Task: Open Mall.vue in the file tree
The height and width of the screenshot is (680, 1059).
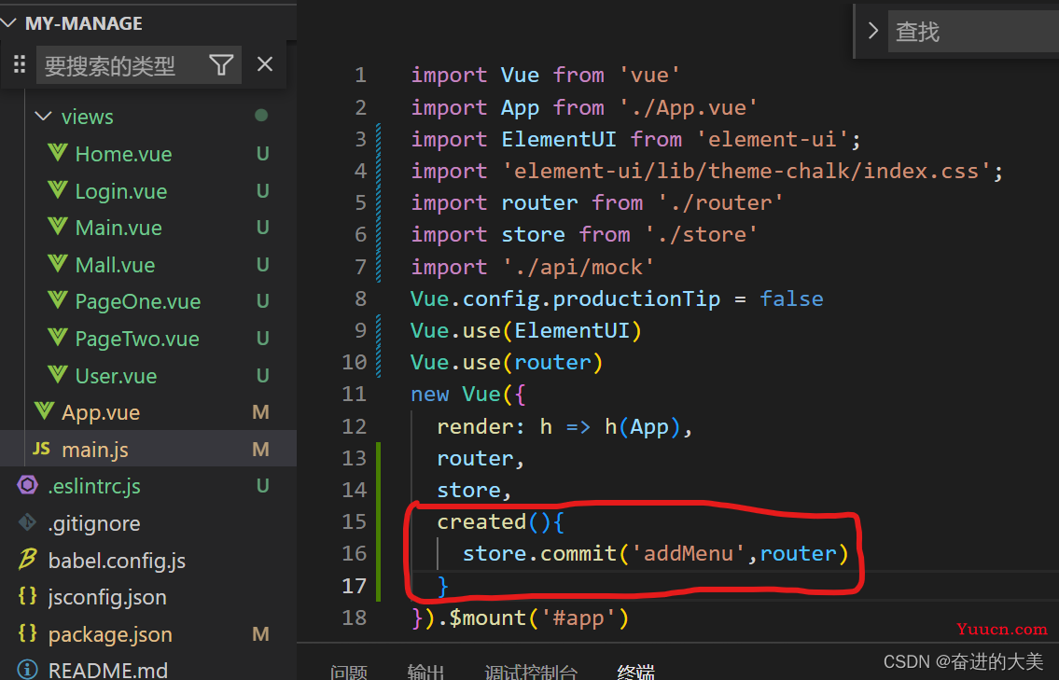Action: coord(115,266)
